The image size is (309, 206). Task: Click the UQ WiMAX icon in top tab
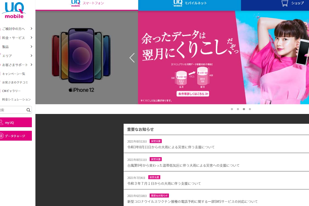[x=178, y=3]
